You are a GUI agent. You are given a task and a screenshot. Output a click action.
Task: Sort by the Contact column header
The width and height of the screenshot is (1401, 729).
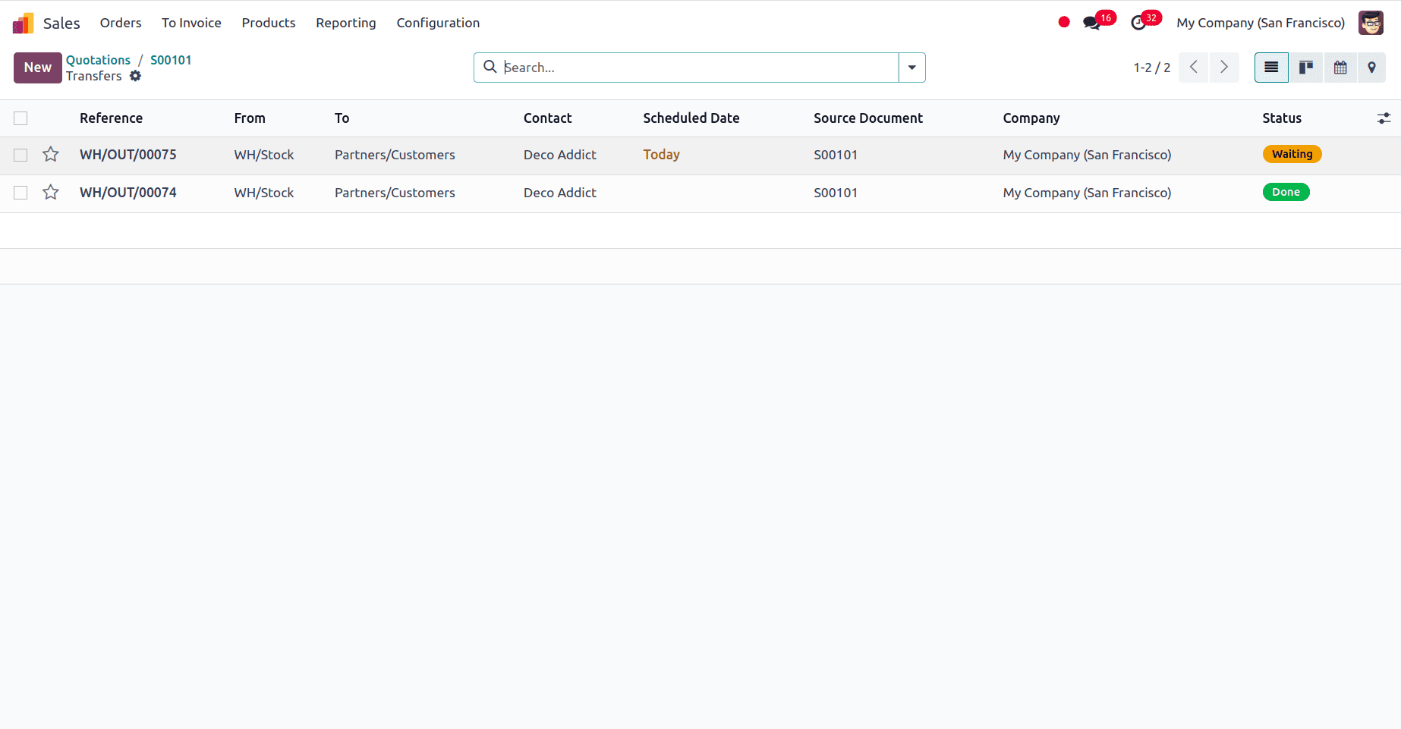tap(547, 118)
